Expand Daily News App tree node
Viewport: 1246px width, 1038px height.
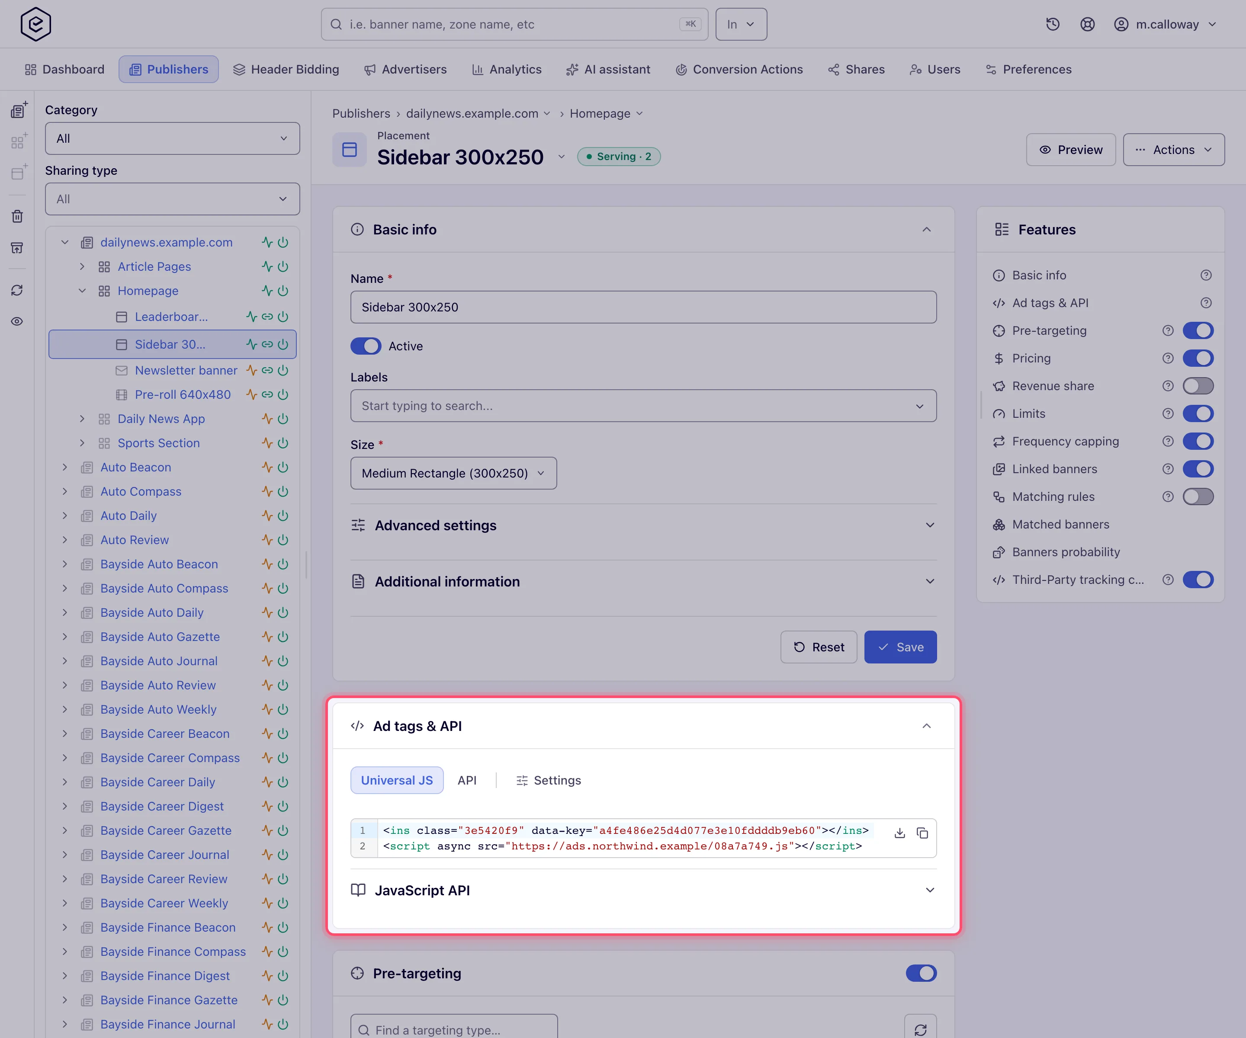point(82,419)
